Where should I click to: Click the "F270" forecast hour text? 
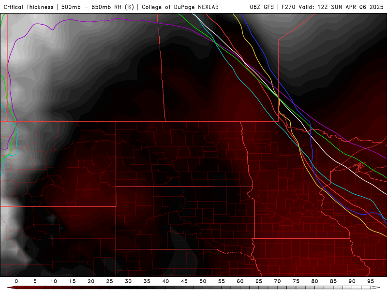tap(288, 7)
